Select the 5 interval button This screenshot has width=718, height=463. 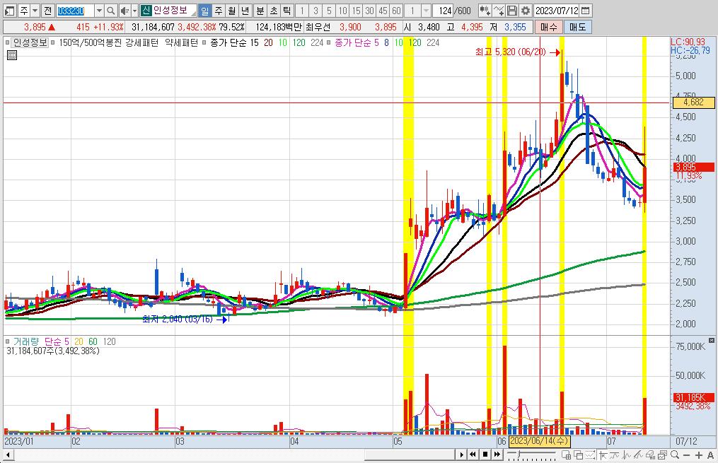tap(329, 11)
